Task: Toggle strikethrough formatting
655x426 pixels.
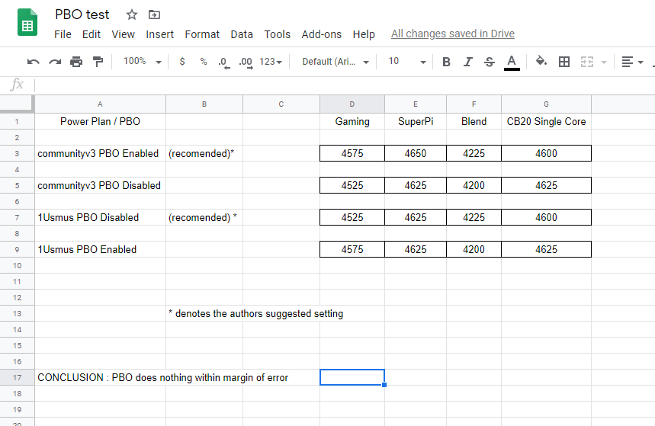Action: click(489, 62)
